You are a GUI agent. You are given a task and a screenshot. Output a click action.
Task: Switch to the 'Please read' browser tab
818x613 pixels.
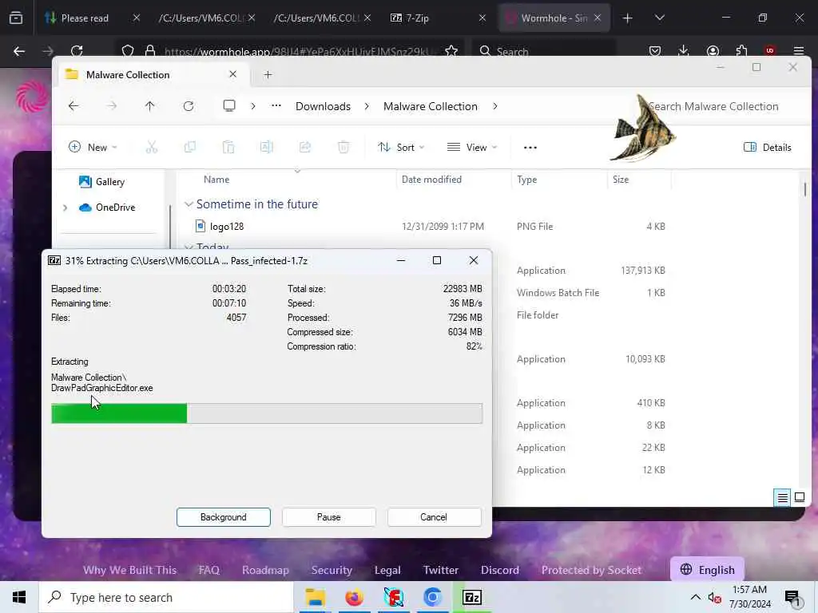85,18
